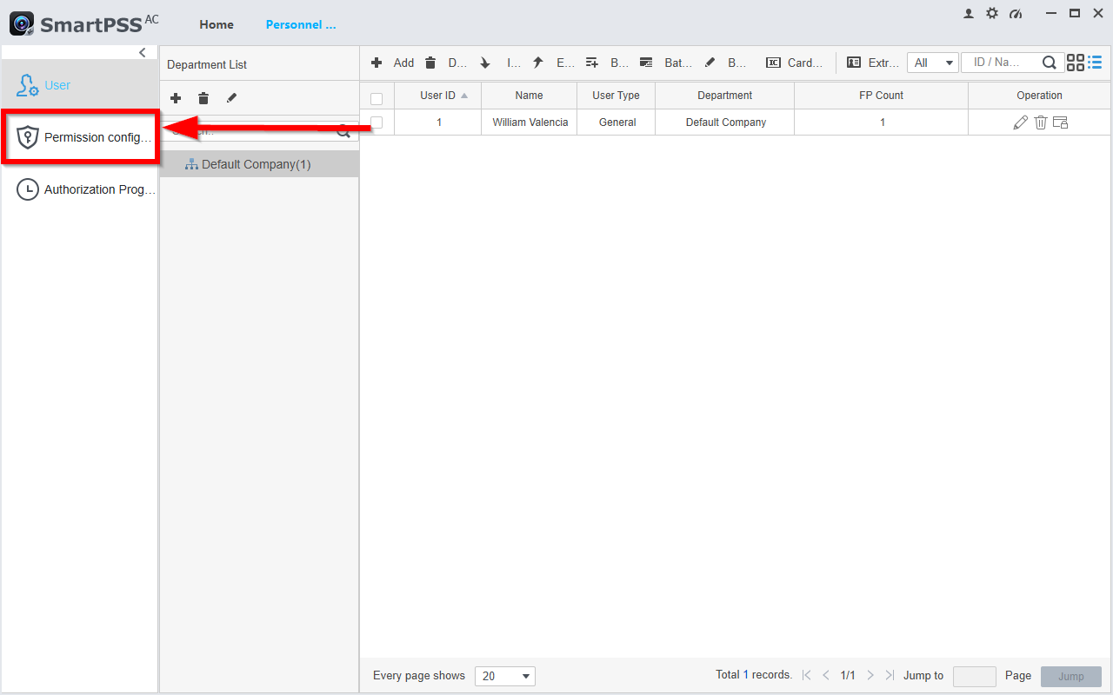Open the settings gear in the title bar

tap(992, 14)
